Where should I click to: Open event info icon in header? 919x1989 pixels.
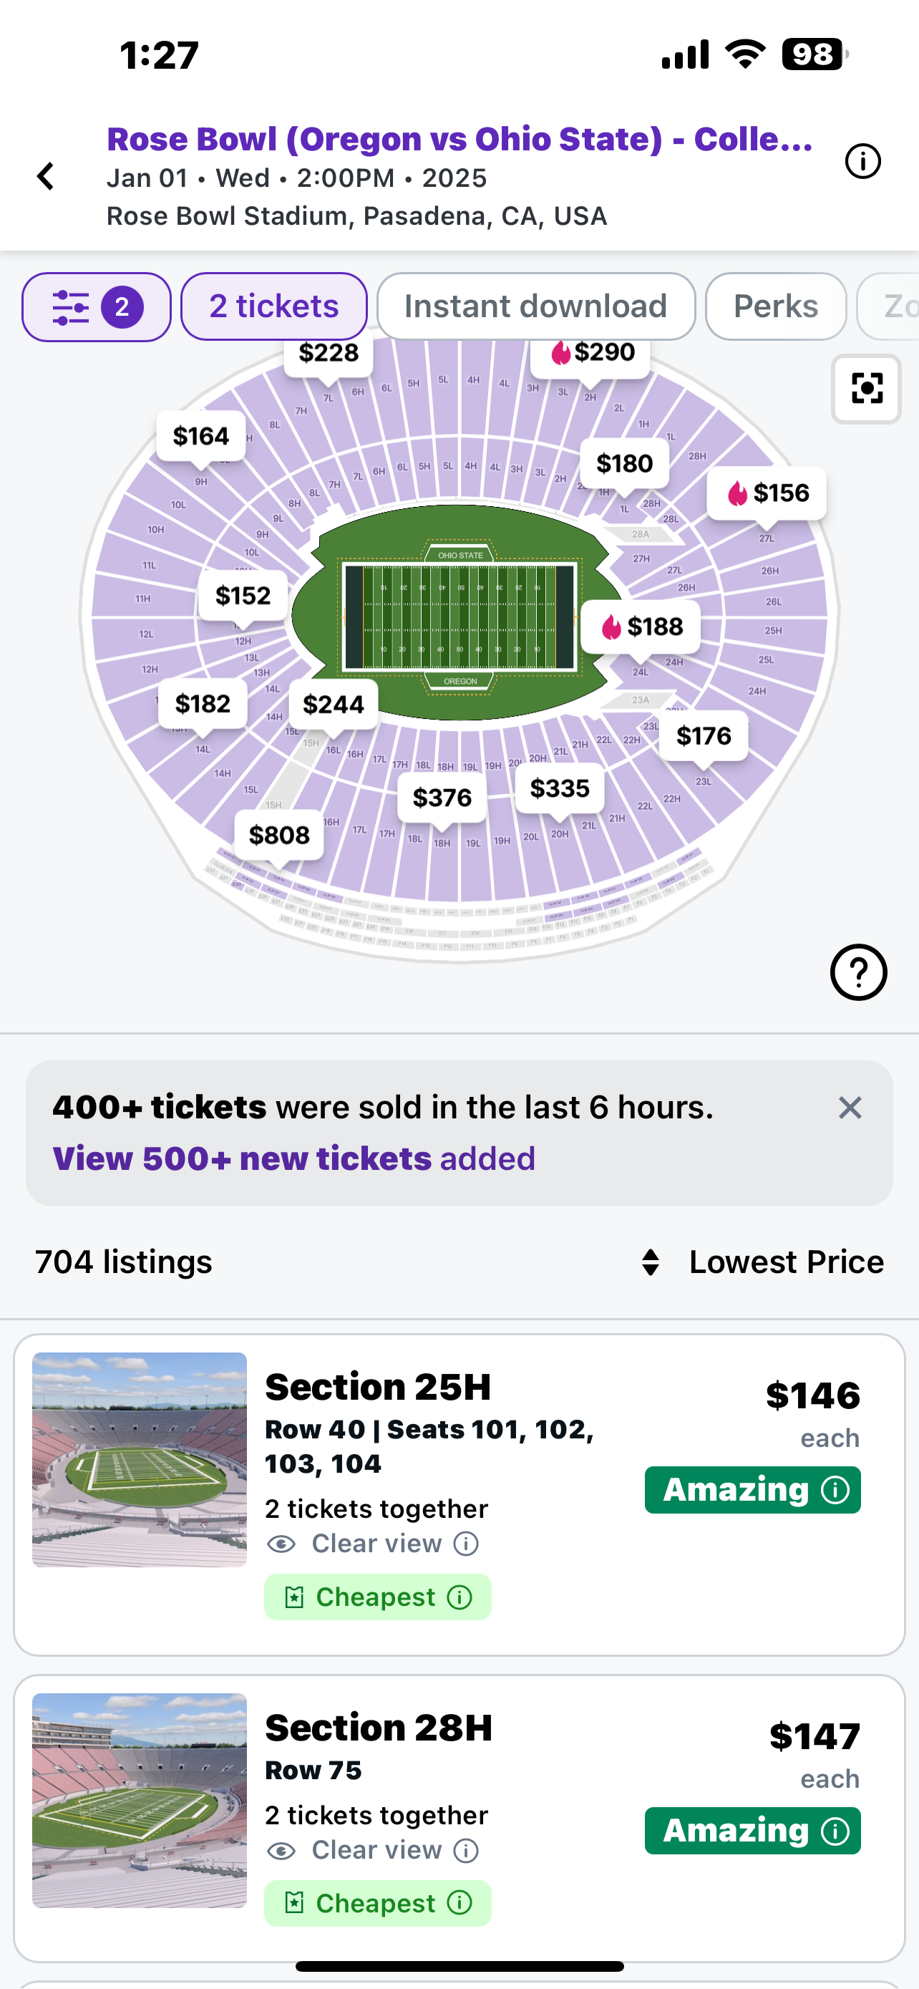coord(862,162)
